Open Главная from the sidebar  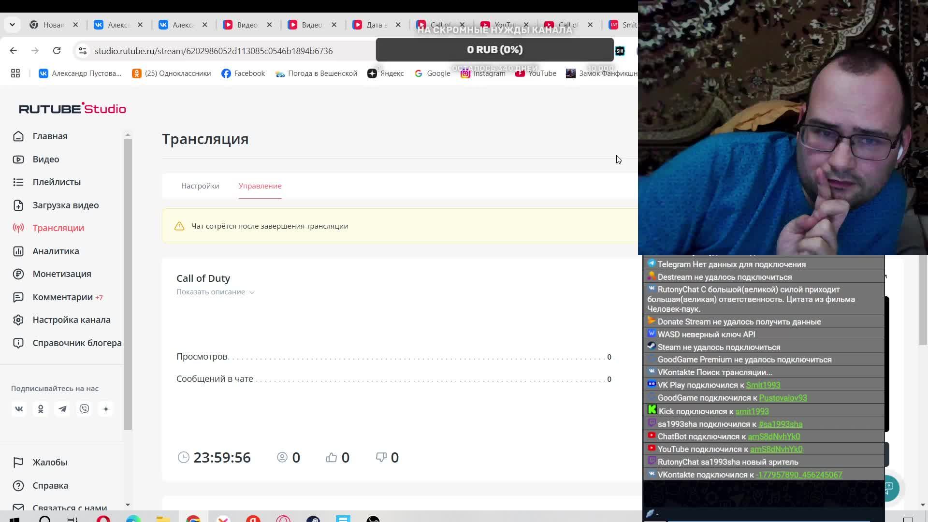(x=50, y=136)
